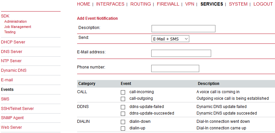Screen dimensions: 275x133
Task: Click the Description text field
Action: [183, 29]
